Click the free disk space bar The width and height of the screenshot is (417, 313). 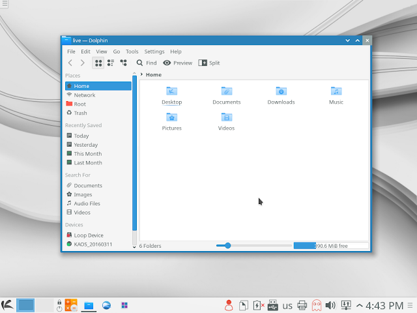(x=331, y=246)
